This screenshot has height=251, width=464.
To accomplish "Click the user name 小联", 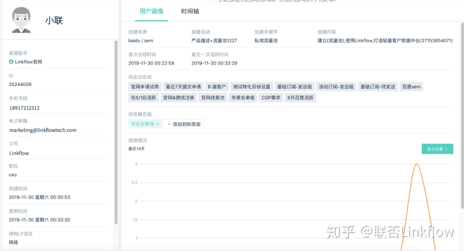I will click(54, 20).
